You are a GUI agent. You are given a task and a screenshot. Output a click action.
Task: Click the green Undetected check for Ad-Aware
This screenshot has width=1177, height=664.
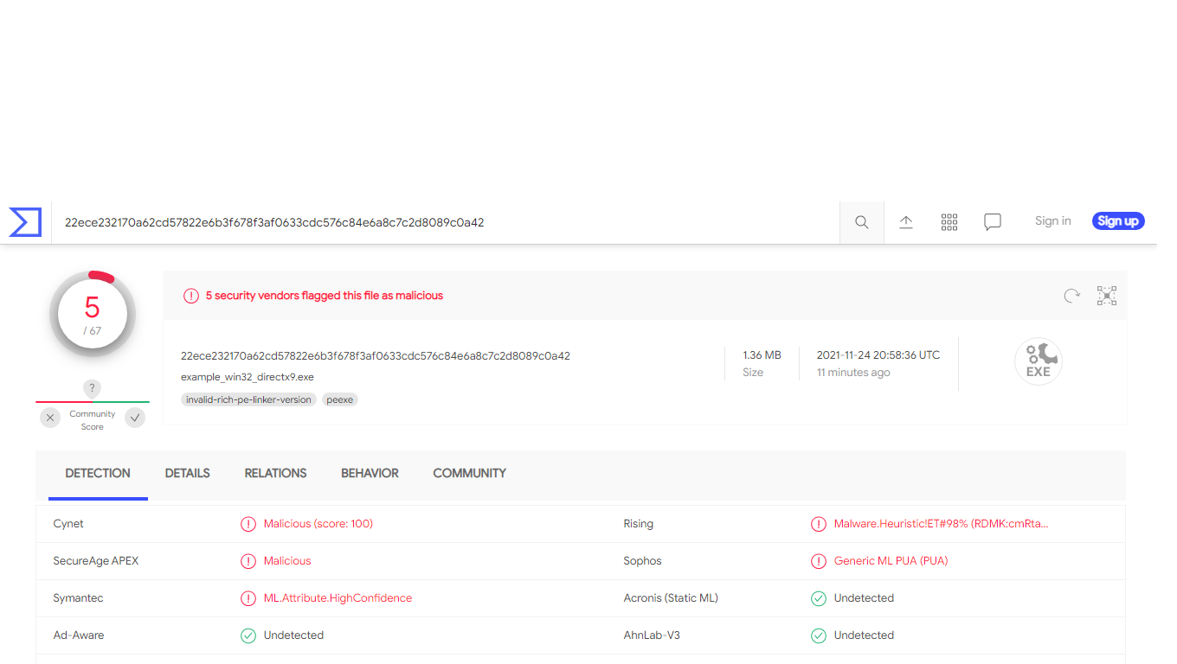pos(248,635)
